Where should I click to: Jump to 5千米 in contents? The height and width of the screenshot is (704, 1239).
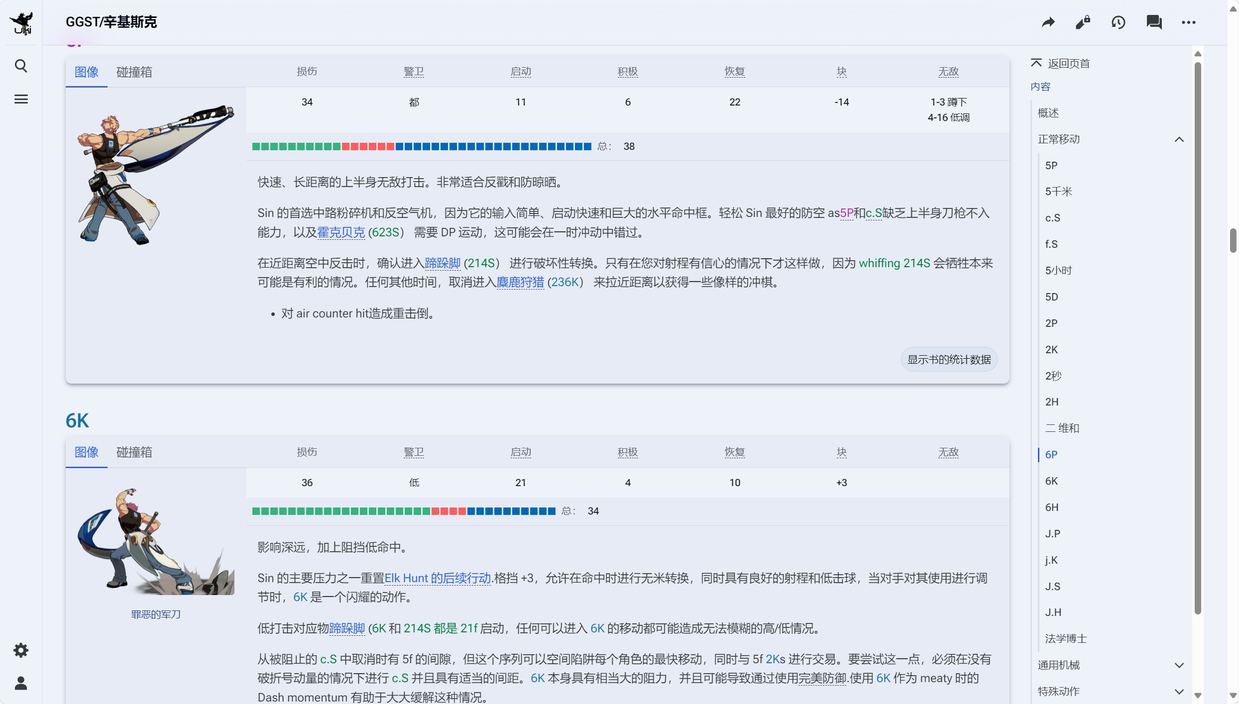(x=1058, y=192)
